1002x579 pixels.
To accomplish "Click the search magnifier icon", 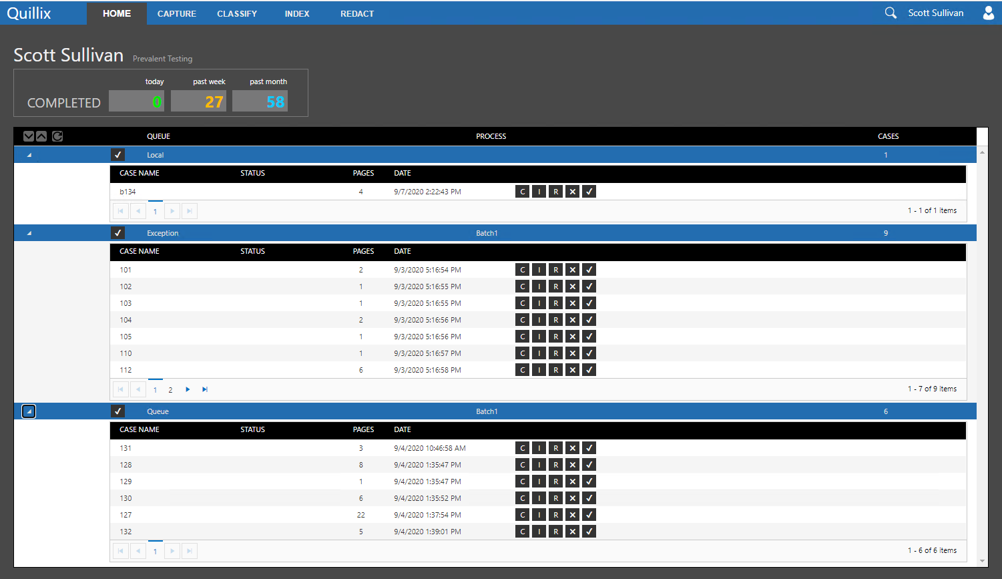I will [x=891, y=13].
